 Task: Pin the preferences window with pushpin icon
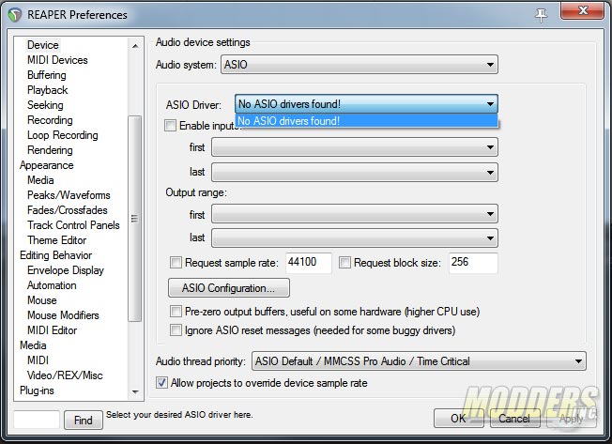pyautogui.click(x=541, y=15)
